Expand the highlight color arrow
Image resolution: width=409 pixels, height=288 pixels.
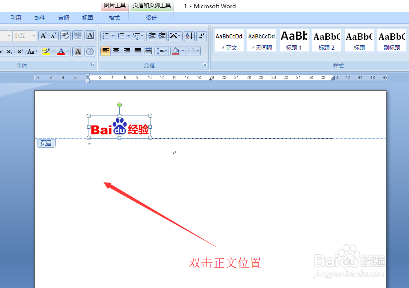click(x=53, y=51)
